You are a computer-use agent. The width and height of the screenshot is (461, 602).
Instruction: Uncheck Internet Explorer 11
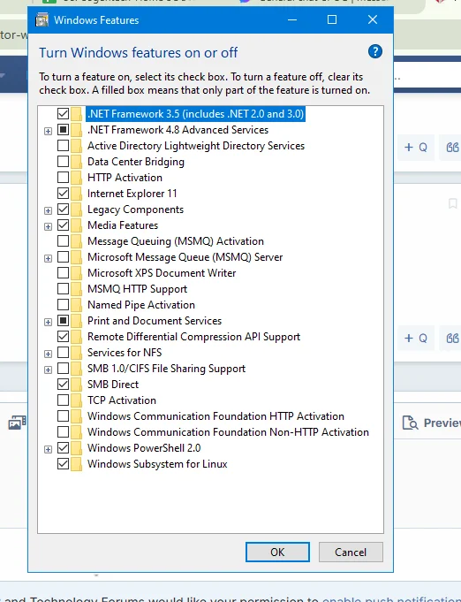(x=63, y=194)
